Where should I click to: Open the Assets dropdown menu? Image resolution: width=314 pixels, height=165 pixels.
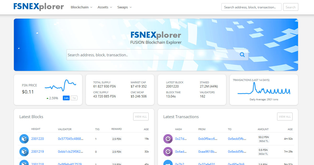click(105, 7)
